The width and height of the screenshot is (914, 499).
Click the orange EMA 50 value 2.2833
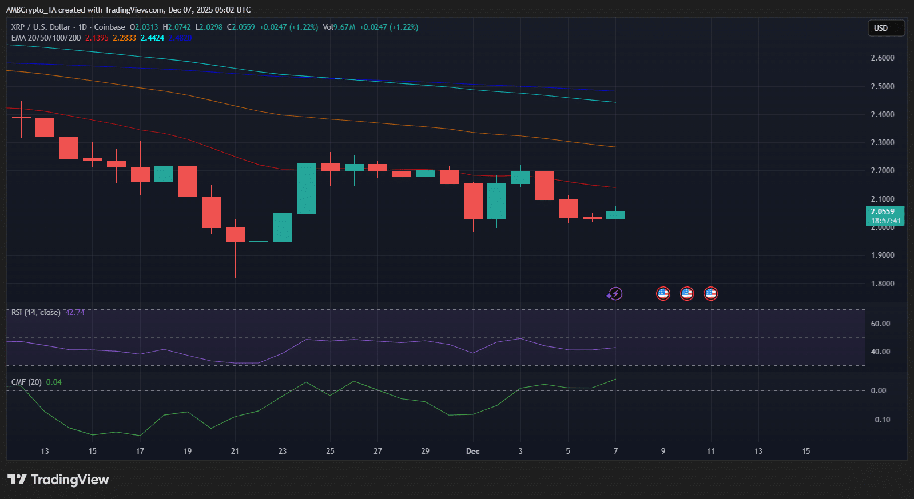124,38
